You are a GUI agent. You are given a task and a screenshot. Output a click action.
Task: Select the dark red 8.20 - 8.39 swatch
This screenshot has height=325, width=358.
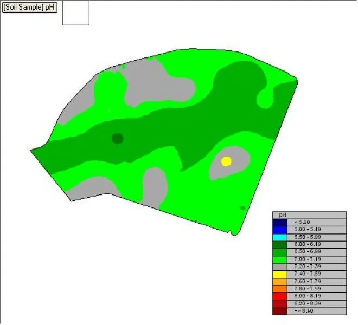(x=280, y=304)
